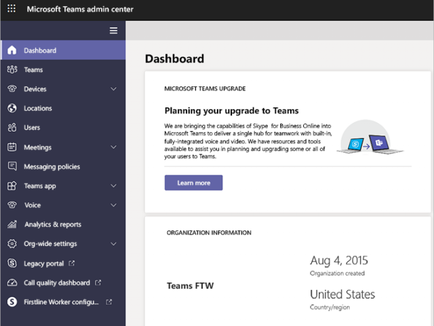This screenshot has width=434, height=326.
Task: Expand the Devices menu chevron
Action: tap(113, 89)
